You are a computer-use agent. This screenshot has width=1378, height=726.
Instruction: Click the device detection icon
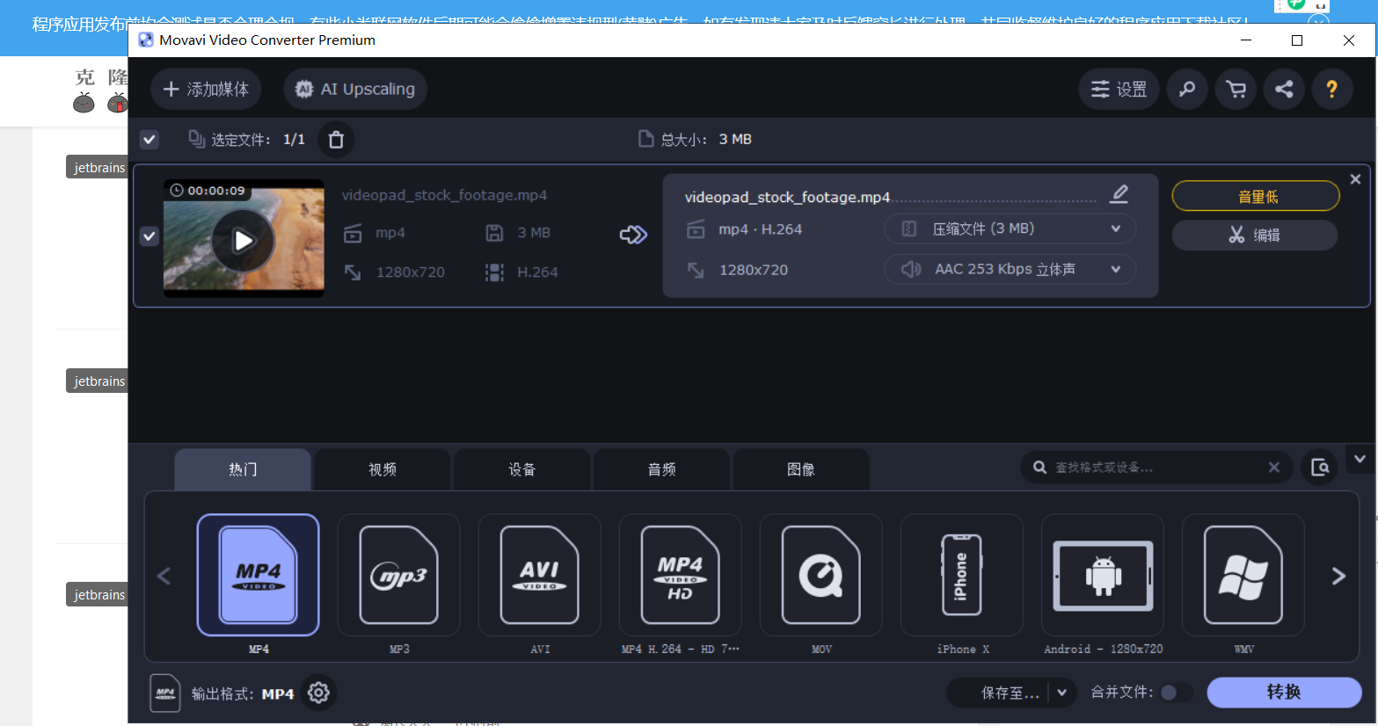[x=1320, y=468]
